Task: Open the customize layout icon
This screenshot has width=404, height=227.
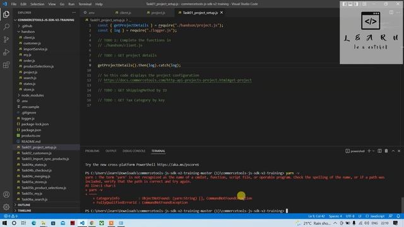Action: point(364,4)
